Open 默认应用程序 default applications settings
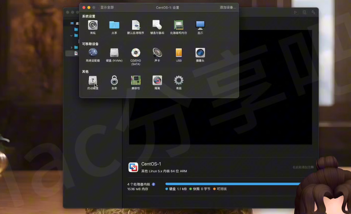The width and height of the screenshot is (351, 214). pos(136,25)
